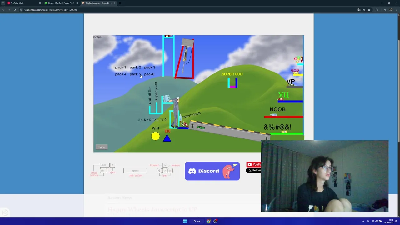
Task: Open the media control icon
Action: click(x=385, y=10)
